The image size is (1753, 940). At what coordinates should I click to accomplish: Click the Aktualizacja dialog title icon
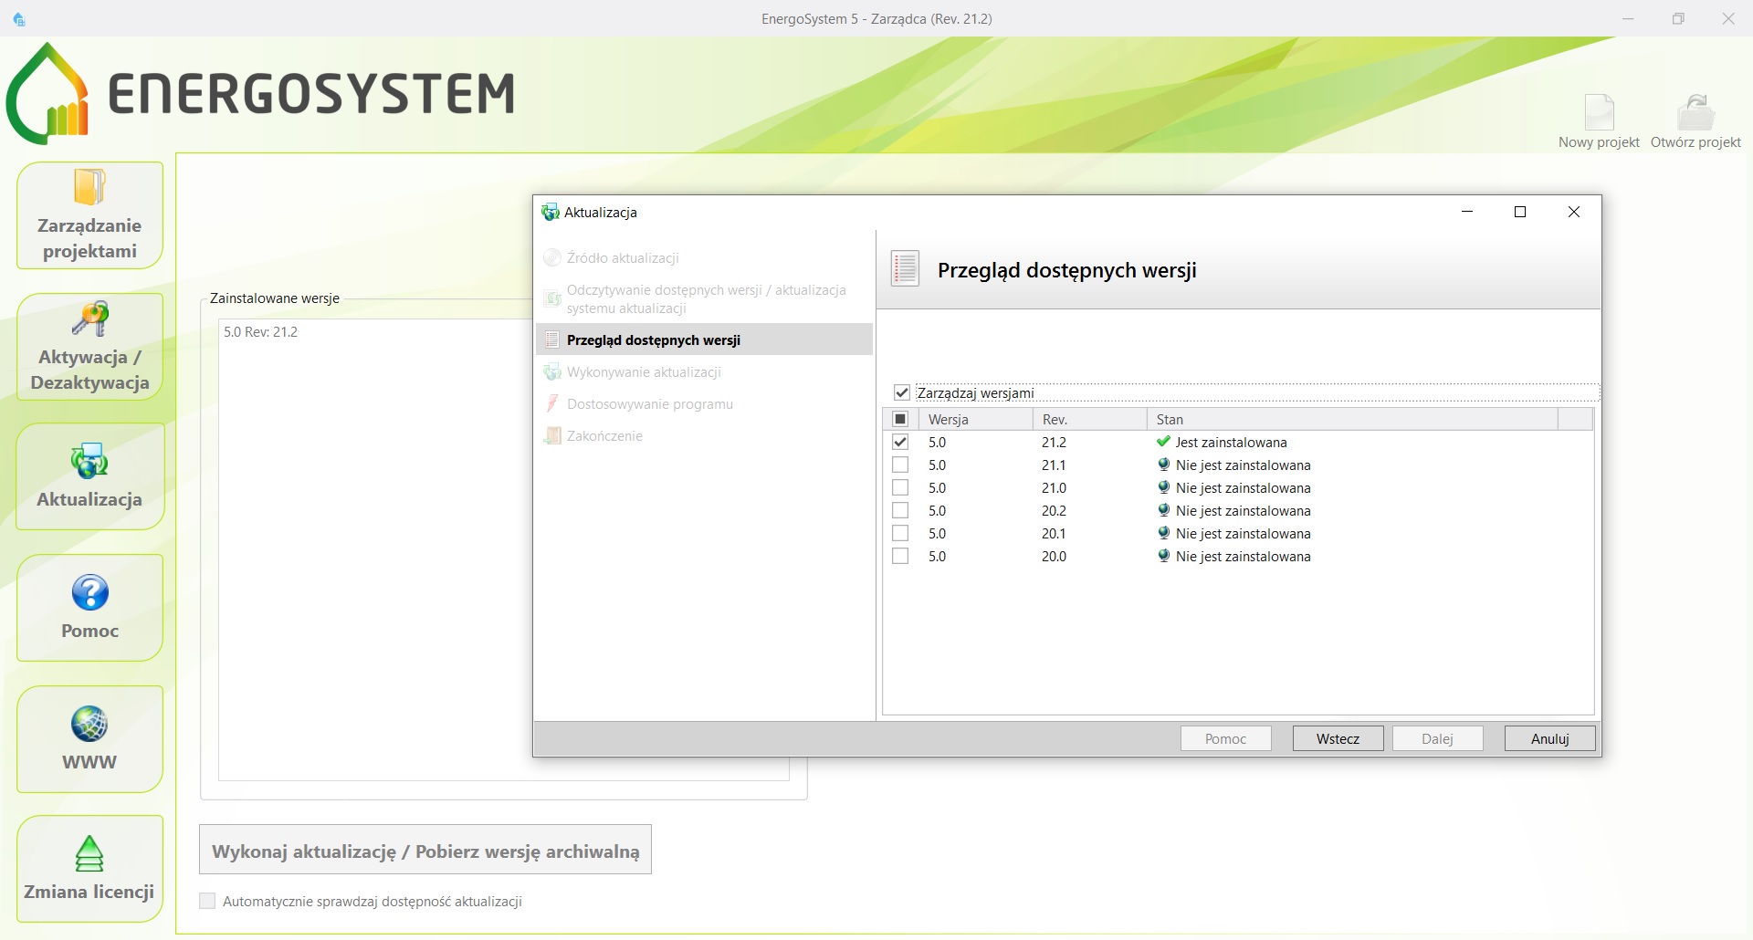(x=551, y=213)
